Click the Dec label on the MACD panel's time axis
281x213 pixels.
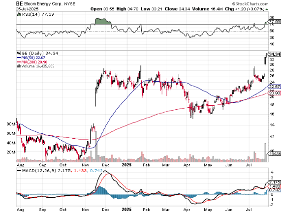click(105, 210)
